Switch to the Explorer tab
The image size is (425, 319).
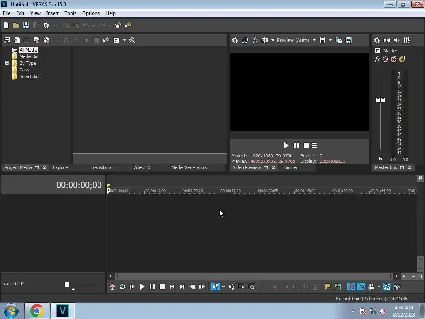point(61,168)
